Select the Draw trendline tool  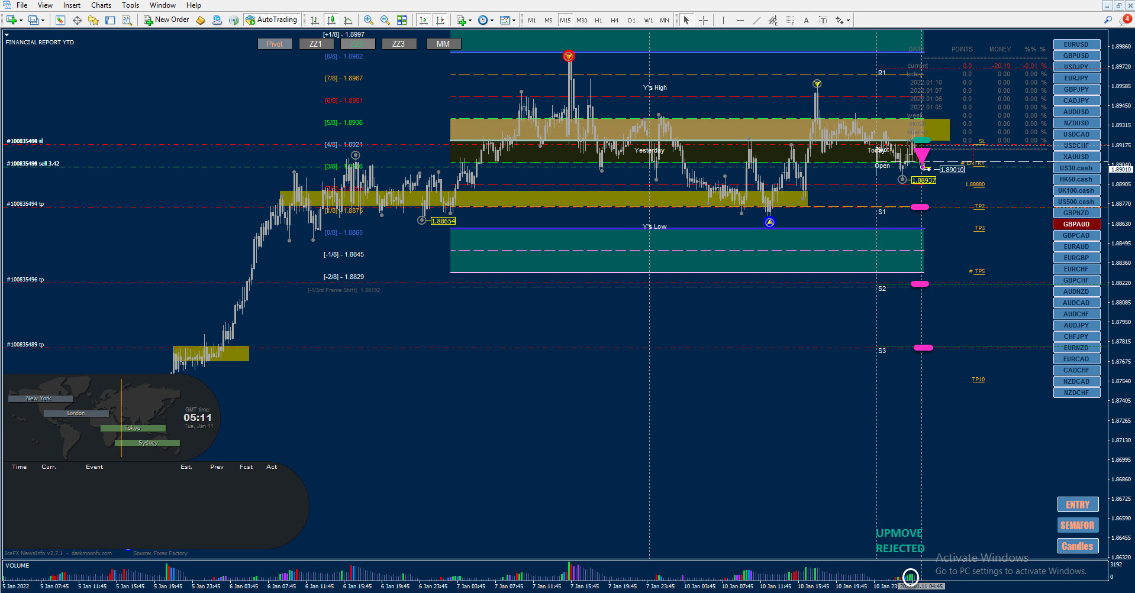coord(756,20)
